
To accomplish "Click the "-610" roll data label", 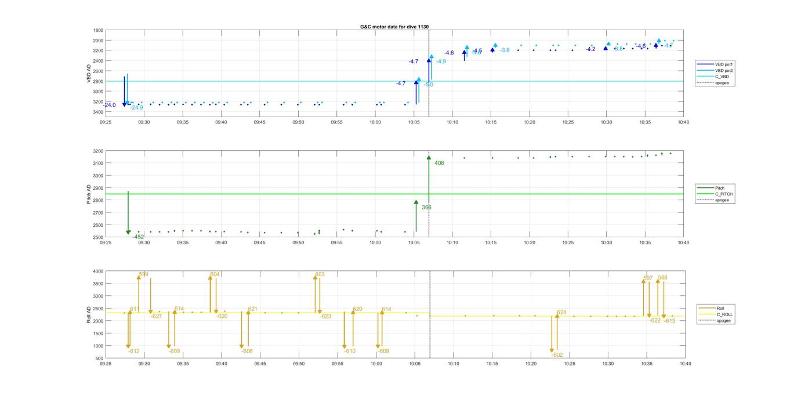I will [x=350, y=351].
